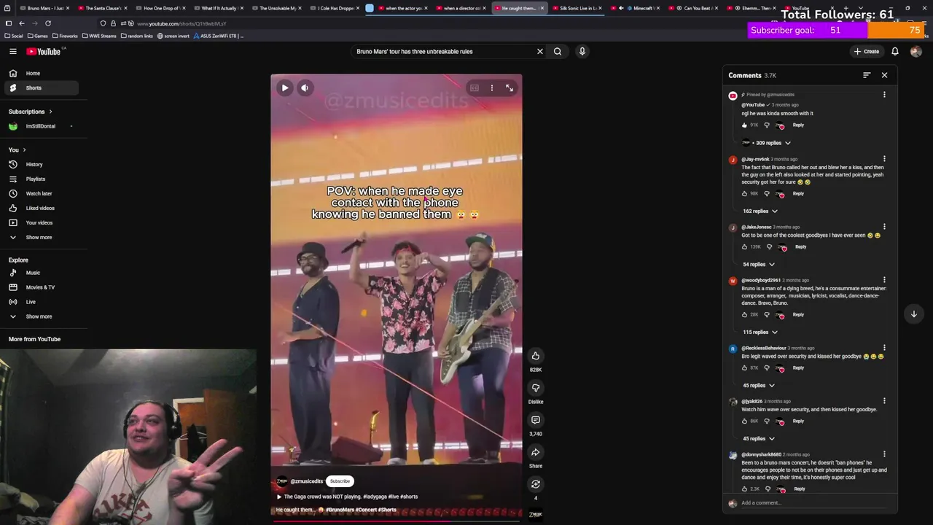Expand 45 replies under @RecklessBehaviour
933x525 pixels.
pos(759,385)
